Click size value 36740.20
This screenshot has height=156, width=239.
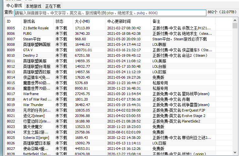click(82, 34)
